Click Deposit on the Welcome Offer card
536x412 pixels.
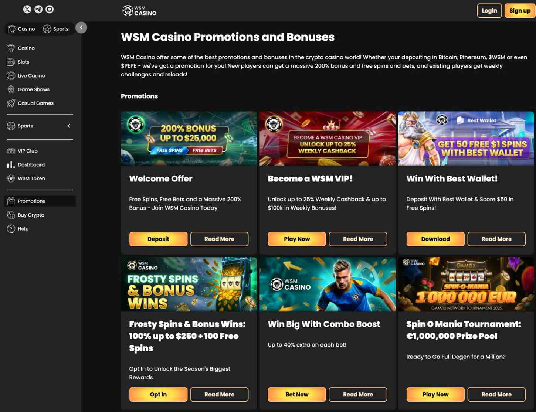(158, 239)
